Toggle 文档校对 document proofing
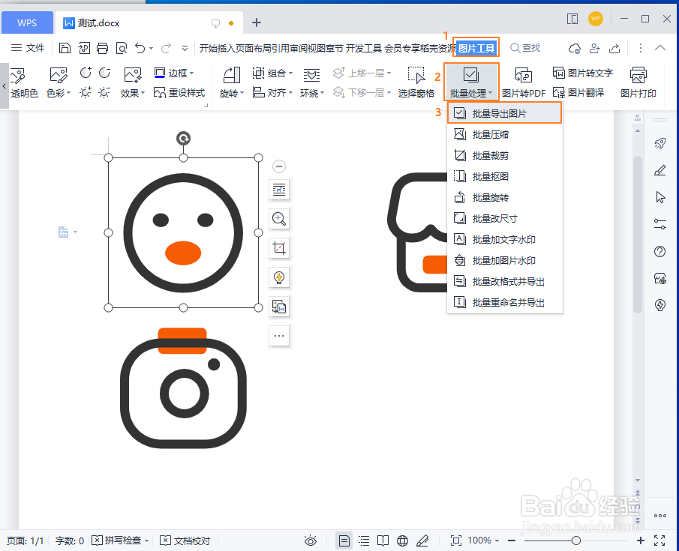Image resolution: width=679 pixels, height=551 pixels. point(185,541)
